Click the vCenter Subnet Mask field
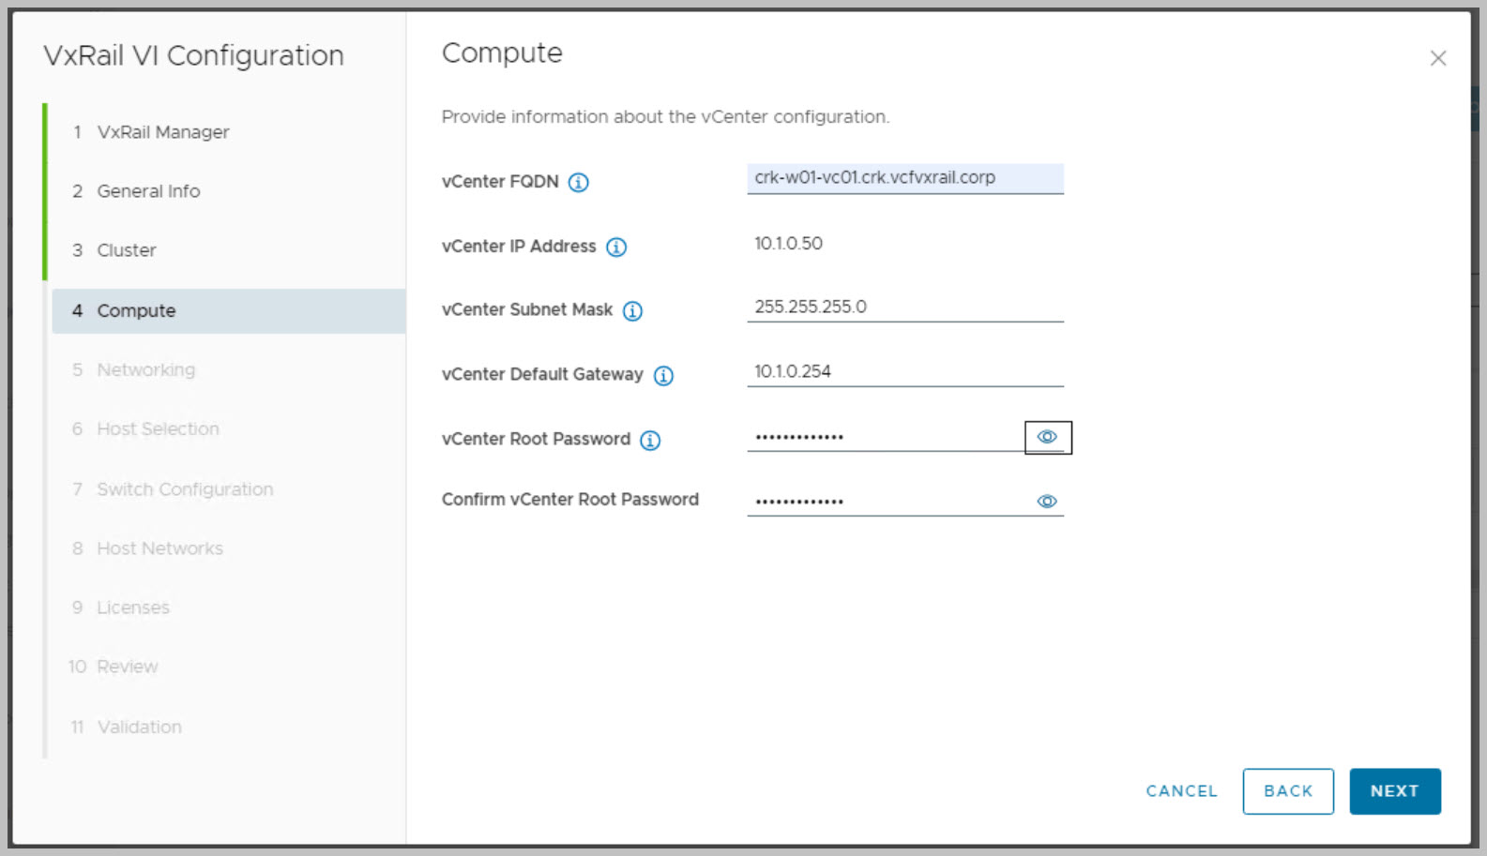Viewport: 1487px width, 856px height. (904, 308)
